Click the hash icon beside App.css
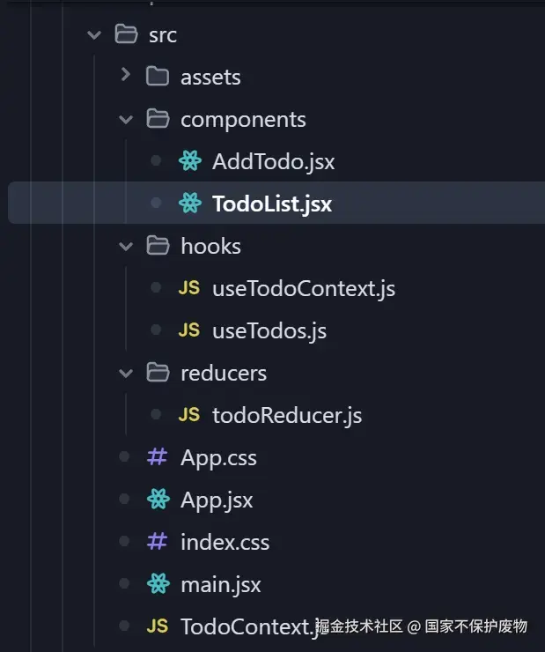Screen dimensions: 545x652 click(158, 457)
